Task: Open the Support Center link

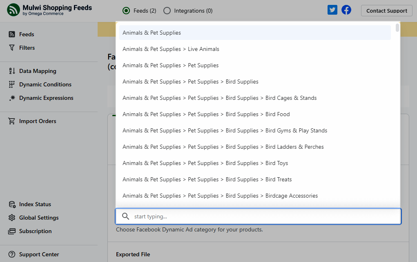Action: click(39, 255)
